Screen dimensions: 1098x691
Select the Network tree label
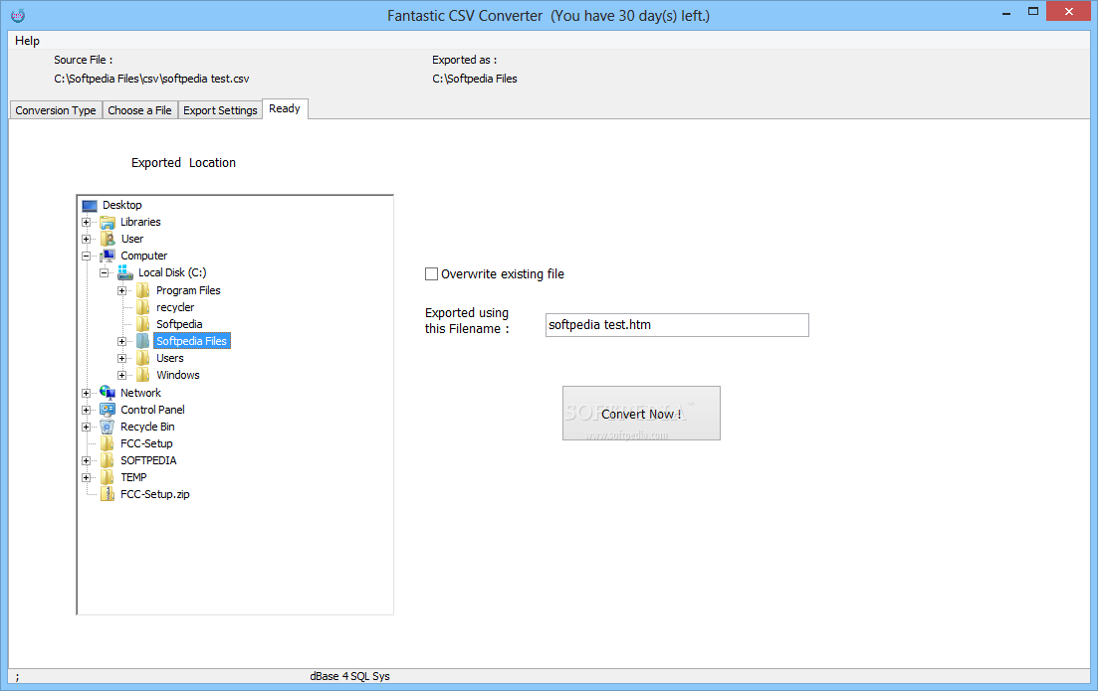(140, 393)
